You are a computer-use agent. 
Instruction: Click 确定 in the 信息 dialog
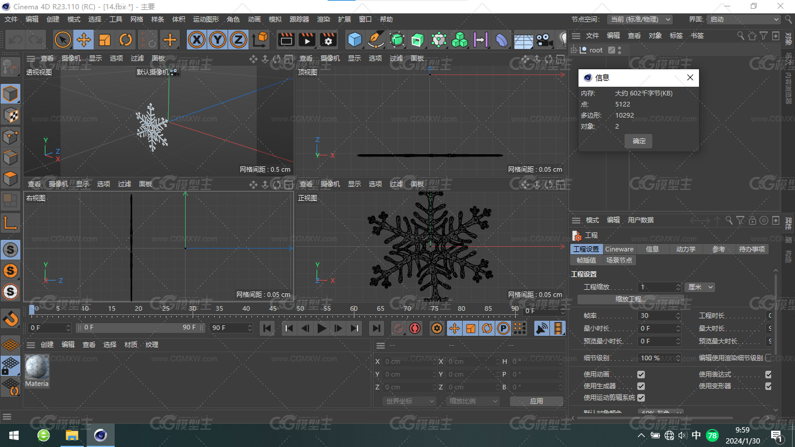[639, 141]
